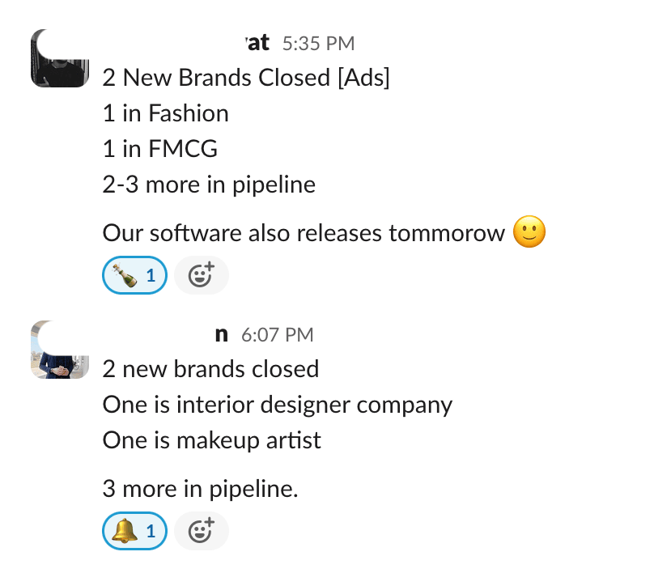
Task: Click the "1 in FMCG" line
Action: pos(159,149)
